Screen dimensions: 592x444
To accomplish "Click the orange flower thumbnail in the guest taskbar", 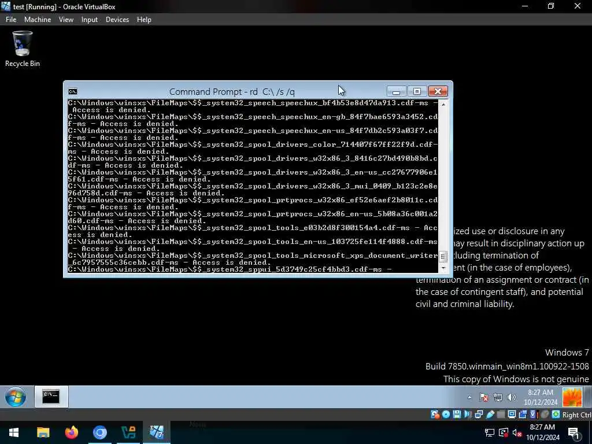I will click(572, 397).
